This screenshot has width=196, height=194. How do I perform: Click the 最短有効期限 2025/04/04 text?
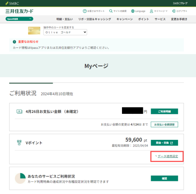click(130, 146)
